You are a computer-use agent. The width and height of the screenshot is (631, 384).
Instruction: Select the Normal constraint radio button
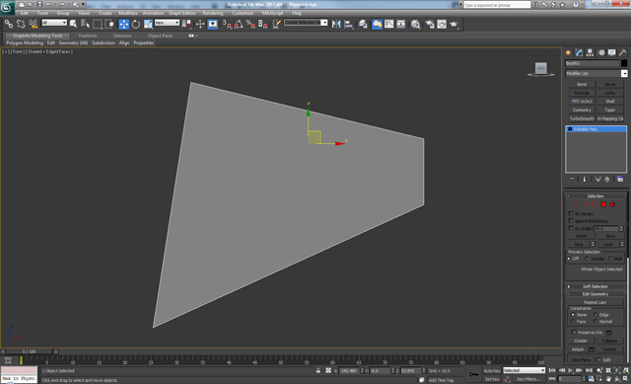596,322
